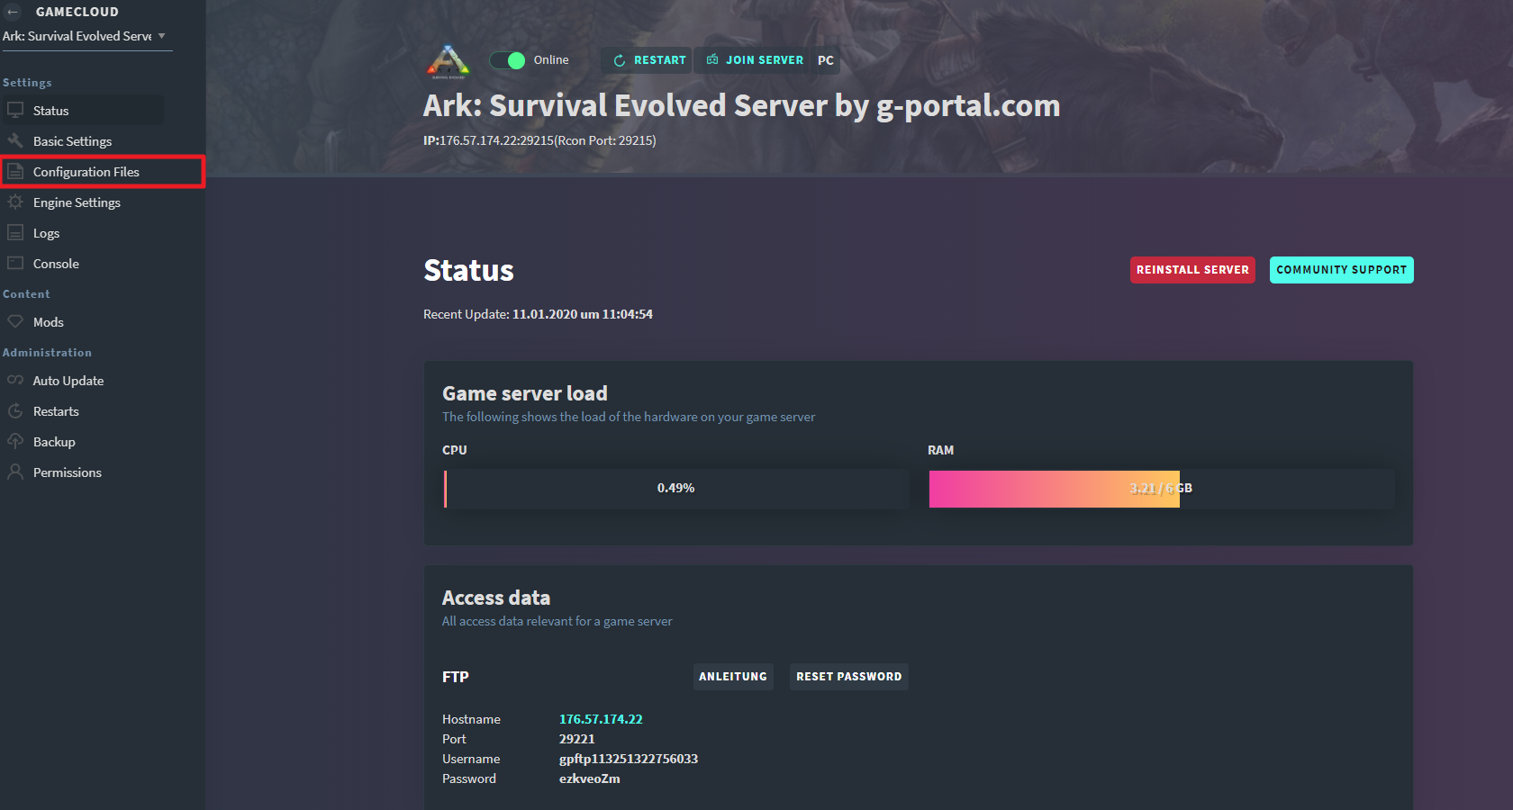The width and height of the screenshot is (1513, 810).
Task: Select the Status monitor icon in sidebar
Action: [x=14, y=110]
